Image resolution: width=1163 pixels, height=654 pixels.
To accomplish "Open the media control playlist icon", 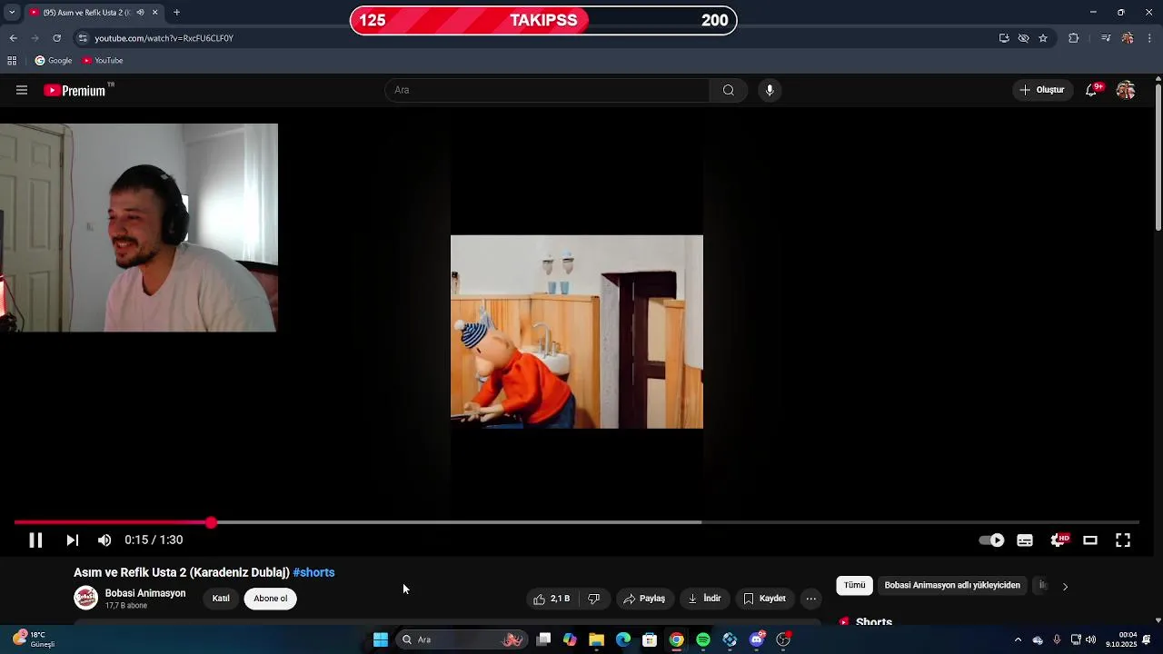I will 1106,38.
